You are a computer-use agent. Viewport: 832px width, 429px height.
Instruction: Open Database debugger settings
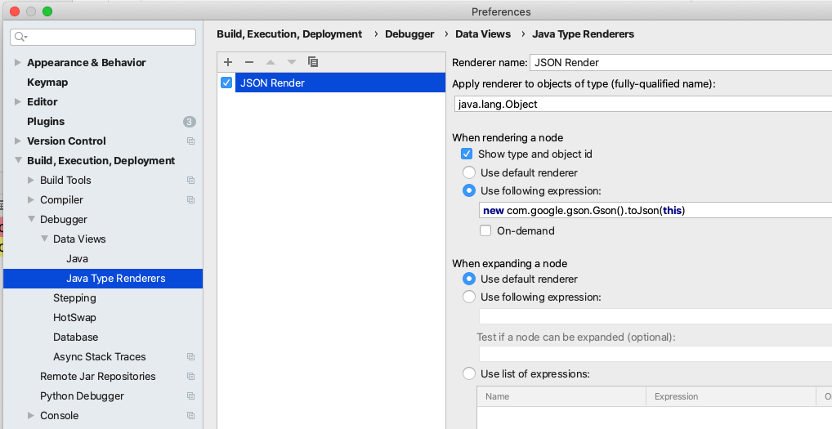[x=75, y=337]
